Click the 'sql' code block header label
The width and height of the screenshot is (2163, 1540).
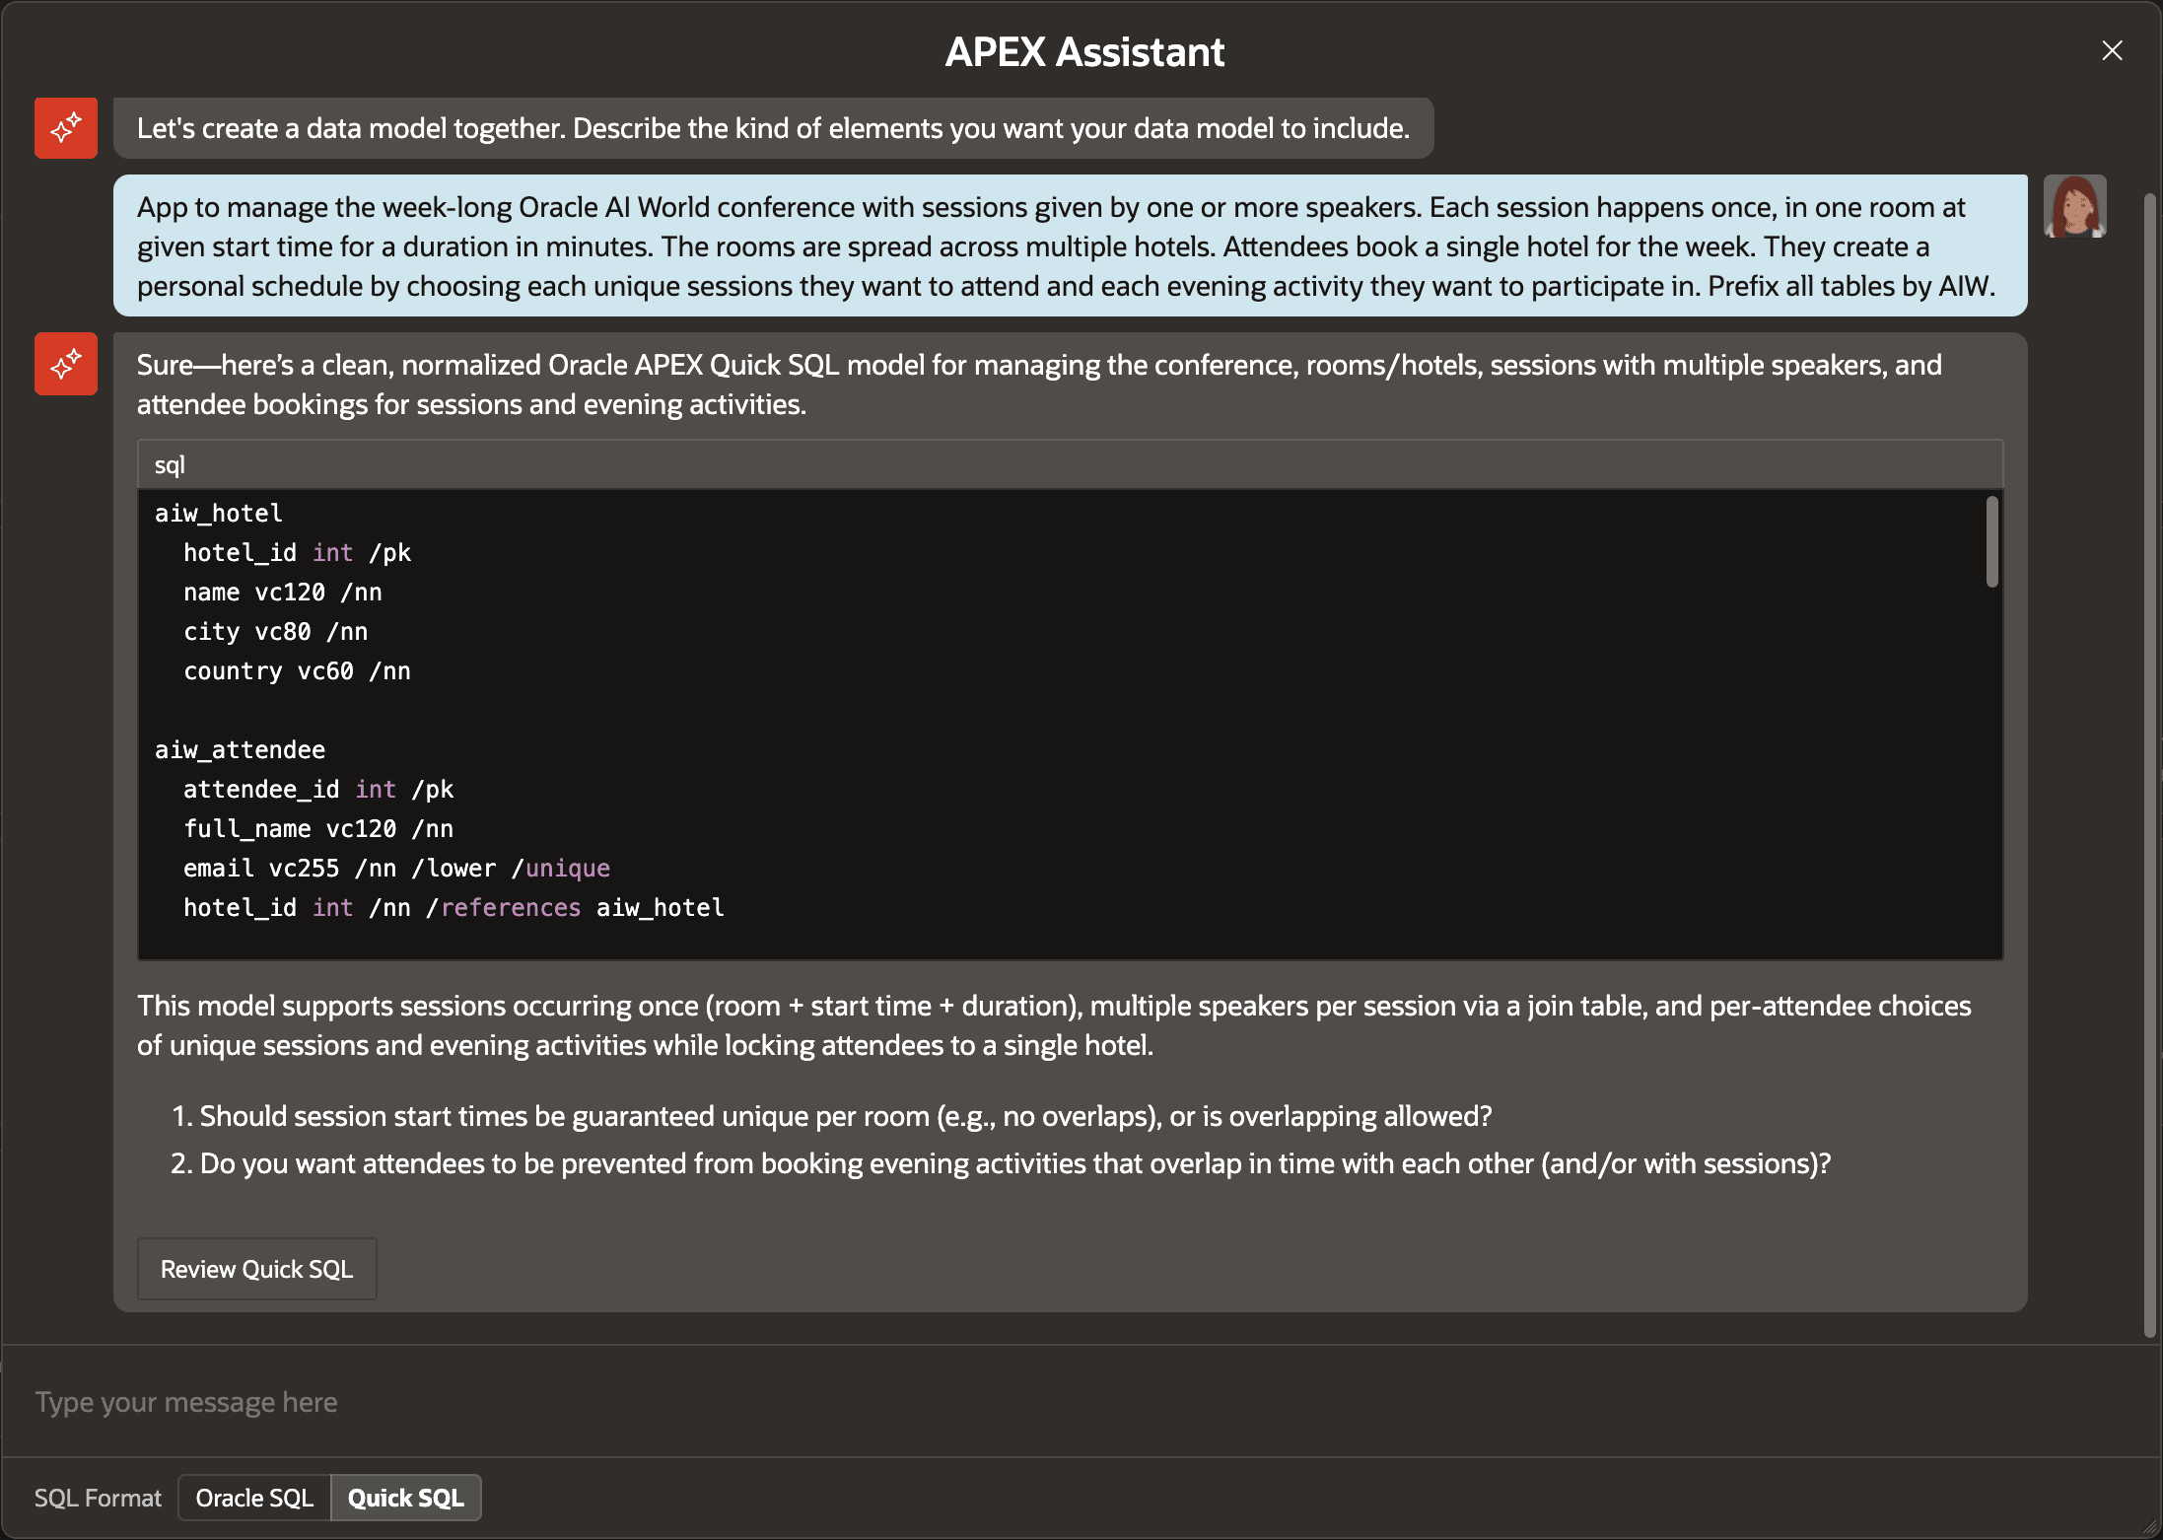(x=170, y=464)
